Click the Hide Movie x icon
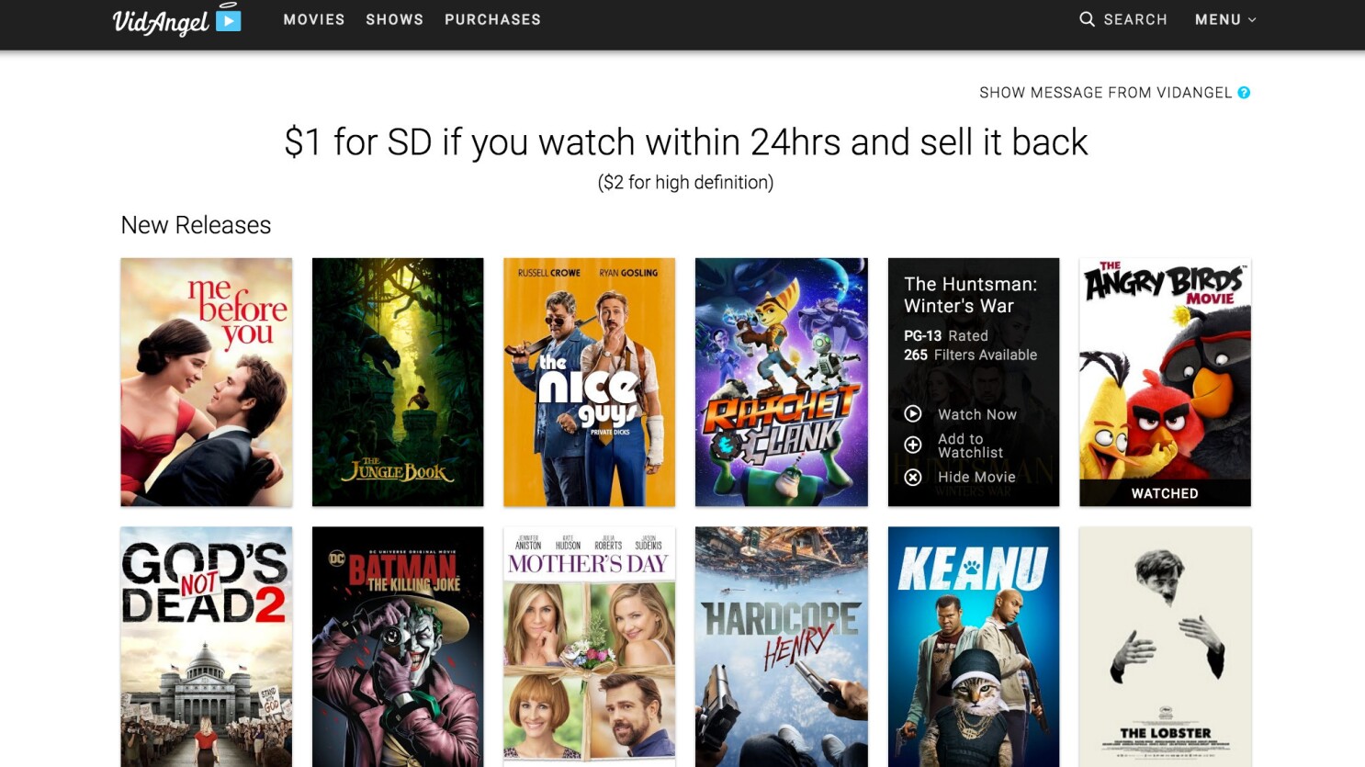Screen dimensions: 1365x767 [x=913, y=478]
